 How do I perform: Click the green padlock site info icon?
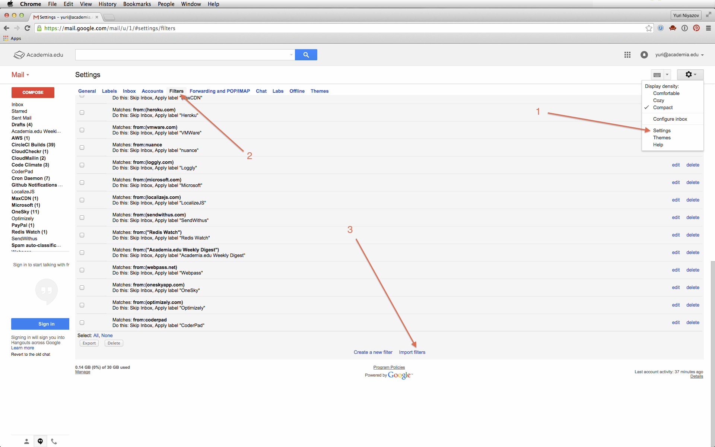coord(39,28)
